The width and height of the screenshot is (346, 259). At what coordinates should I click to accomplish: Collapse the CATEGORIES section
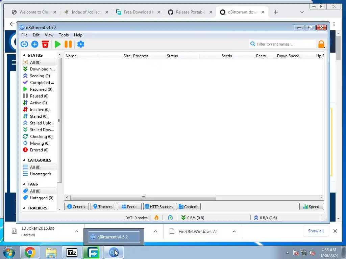(24, 160)
